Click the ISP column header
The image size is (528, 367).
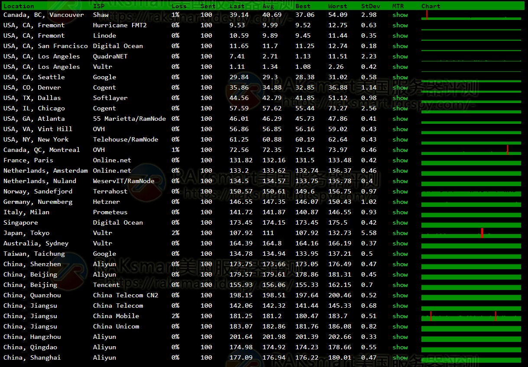coord(99,6)
